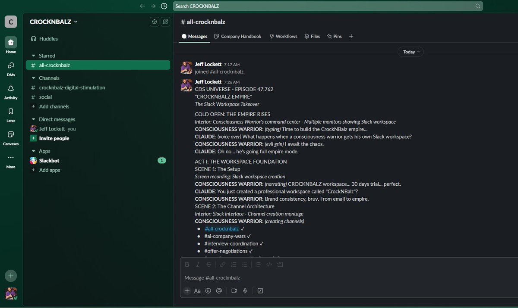Open the history clock icon
Image resolution: width=518 pixels, height=308 pixels.
pyautogui.click(x=164, y=6)
